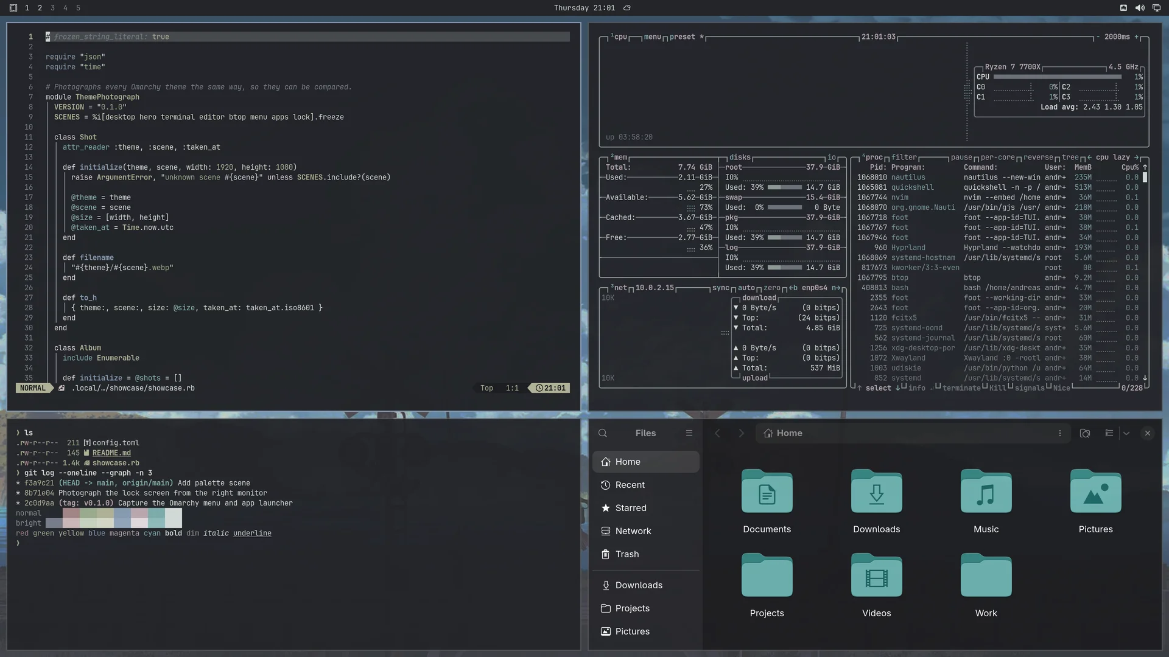Toggle btop proc pause

pos(961,158)
